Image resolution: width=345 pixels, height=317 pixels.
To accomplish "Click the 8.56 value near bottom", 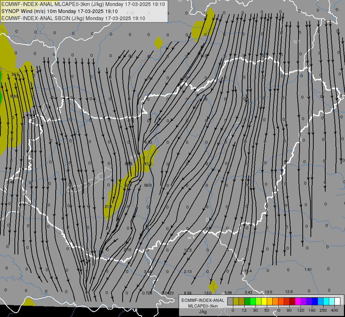I will tap(188, 293).
